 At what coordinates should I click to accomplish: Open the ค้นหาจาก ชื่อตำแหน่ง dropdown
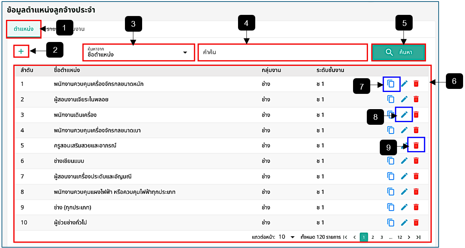[x=138, y=52]
